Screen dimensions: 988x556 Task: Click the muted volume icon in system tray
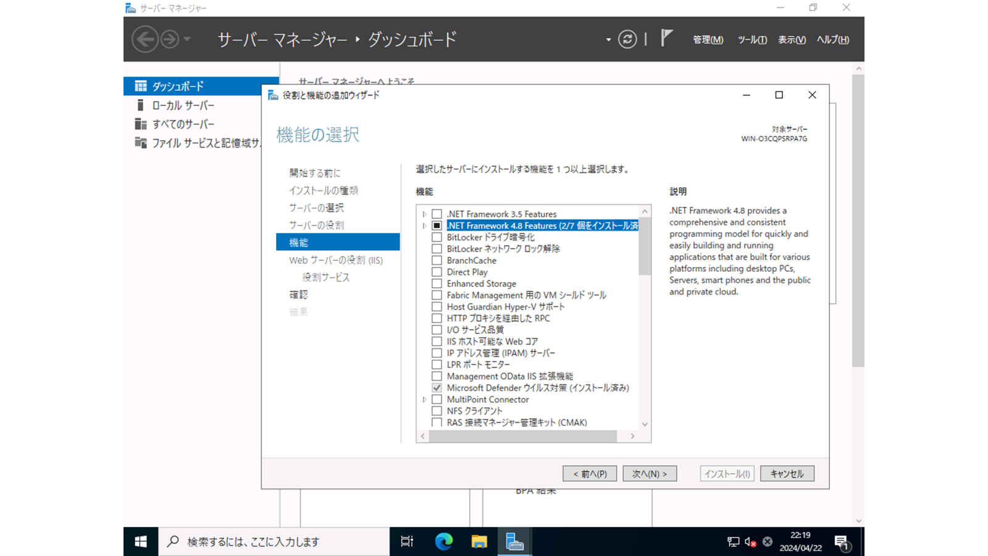pos(750,542)
